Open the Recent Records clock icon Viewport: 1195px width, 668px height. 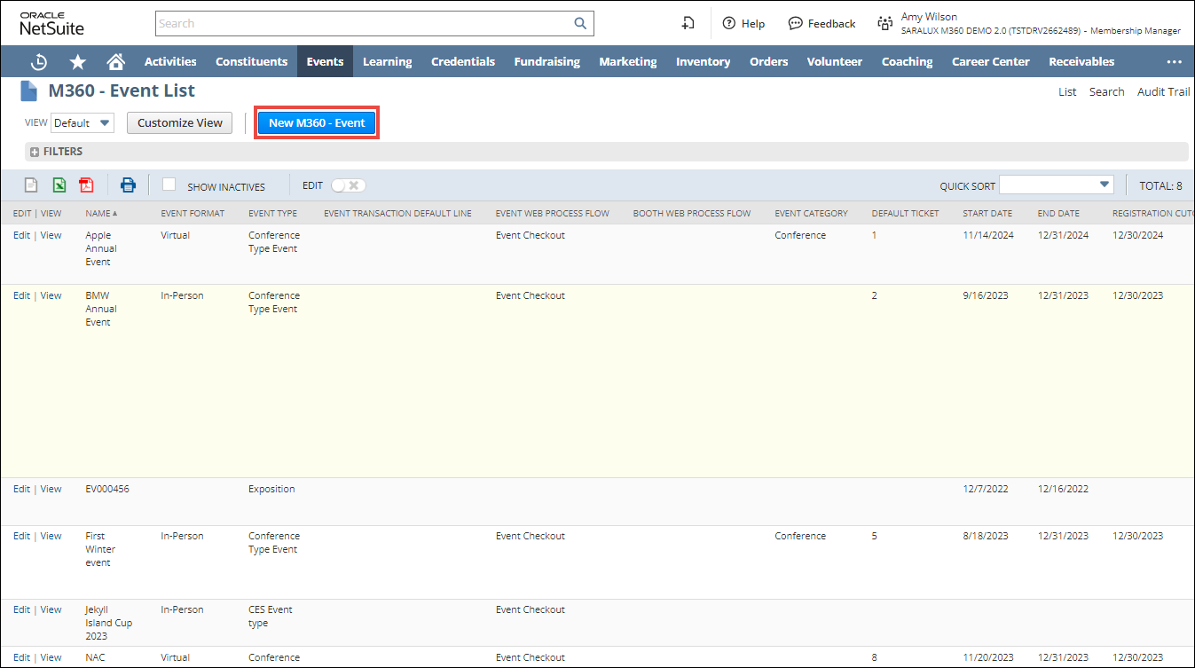39,62
